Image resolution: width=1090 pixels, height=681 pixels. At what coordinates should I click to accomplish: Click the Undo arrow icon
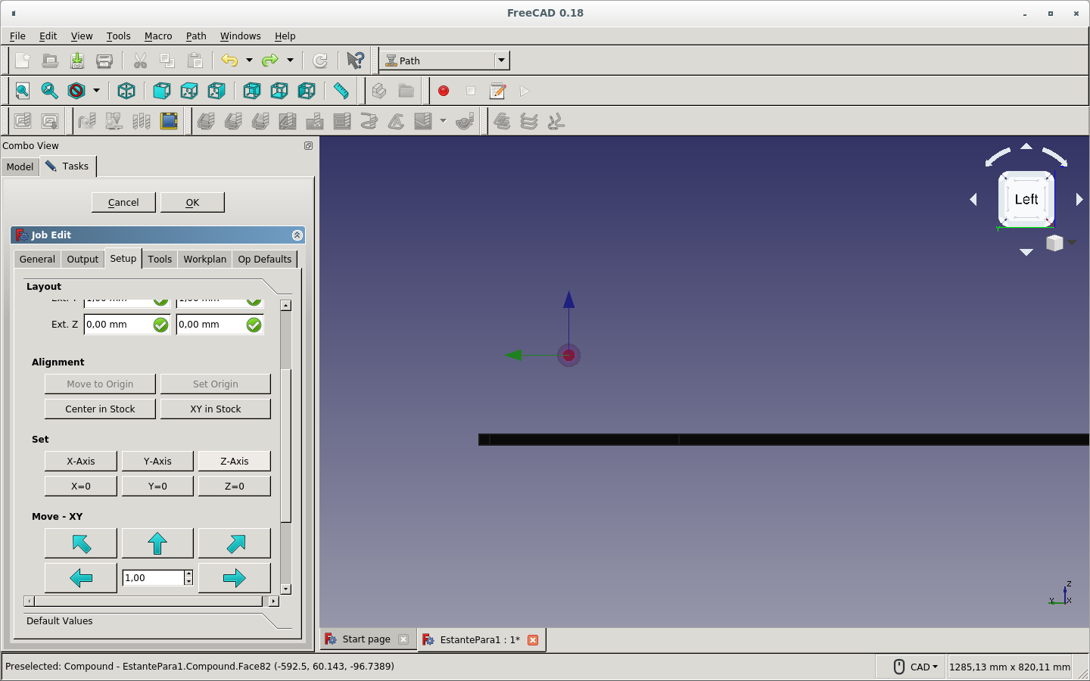click(x=229, y=61)
